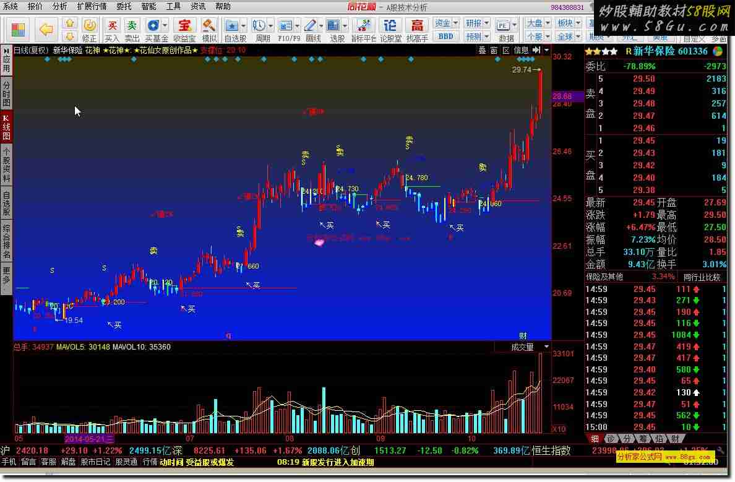
Task: Expand the 画线 dropdown arrow
Action: point(321,26)
